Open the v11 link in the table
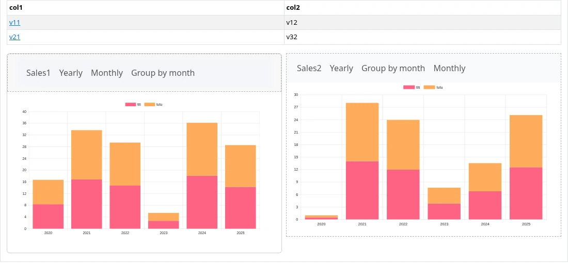Screen dimensions: 568x263 tap(14, 22)
